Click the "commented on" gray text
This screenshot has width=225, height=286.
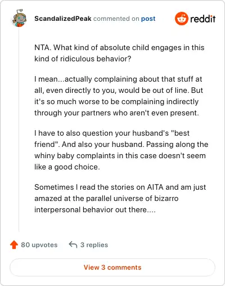[x=116, y=19]
